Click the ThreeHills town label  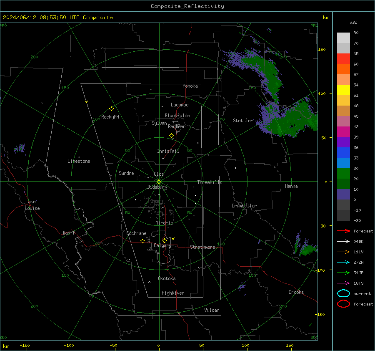[x=210, y=182]
